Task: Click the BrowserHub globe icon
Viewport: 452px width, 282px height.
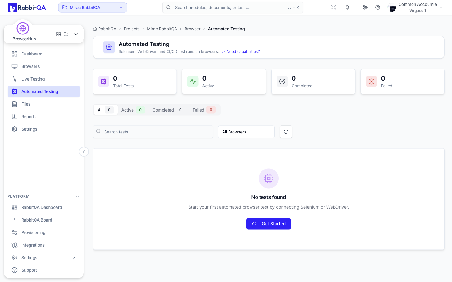Action: tap(23, 29)
